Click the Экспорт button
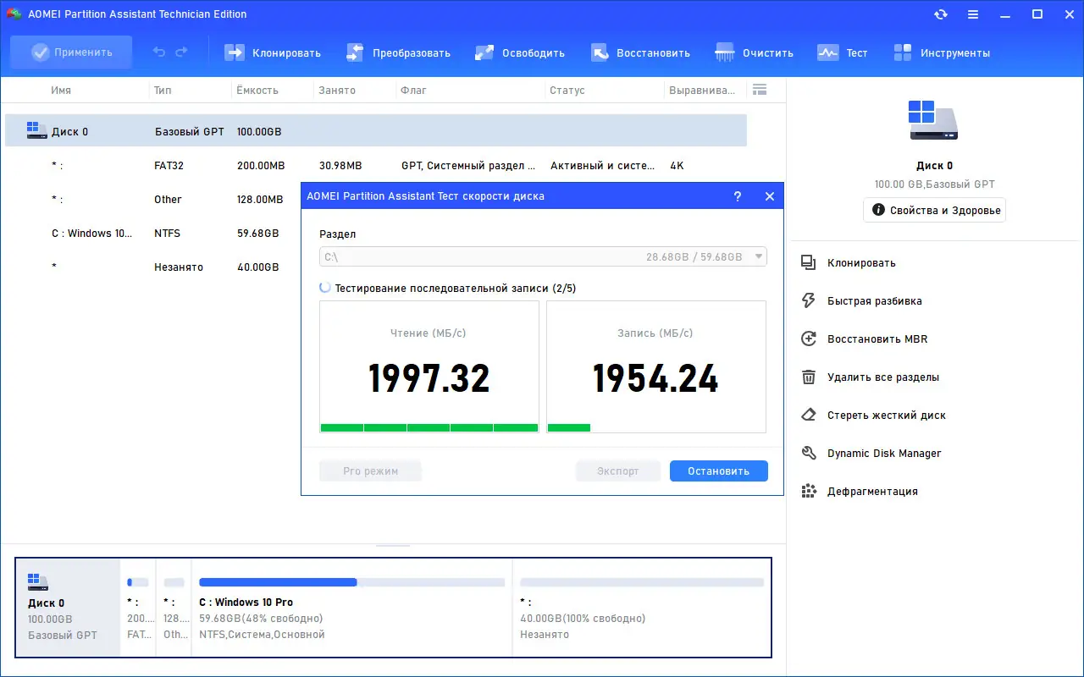 tap(618, 471)
